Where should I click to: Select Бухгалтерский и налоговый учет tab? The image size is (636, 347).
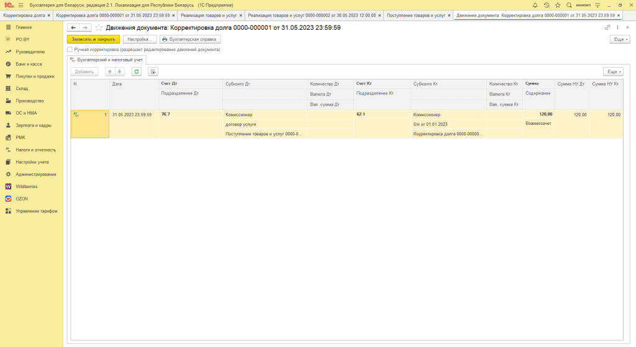(107, 60)
